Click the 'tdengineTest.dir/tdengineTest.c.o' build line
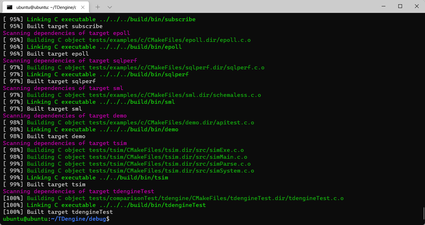Image resolution: width=425 pixels, height=225 pixels. coord(173,198)
